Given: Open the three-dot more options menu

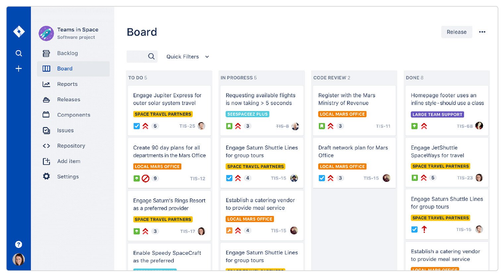Looking at the screenshot, I should coord(482,32).
